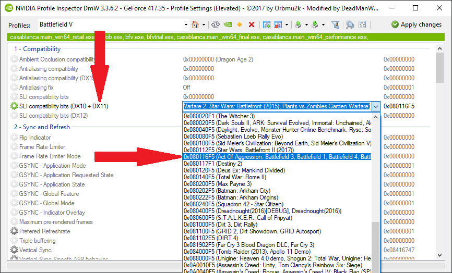Click inside the Battlefield V profile name field
The height and width of the screenshot is (273, 452).
point(111,24)
